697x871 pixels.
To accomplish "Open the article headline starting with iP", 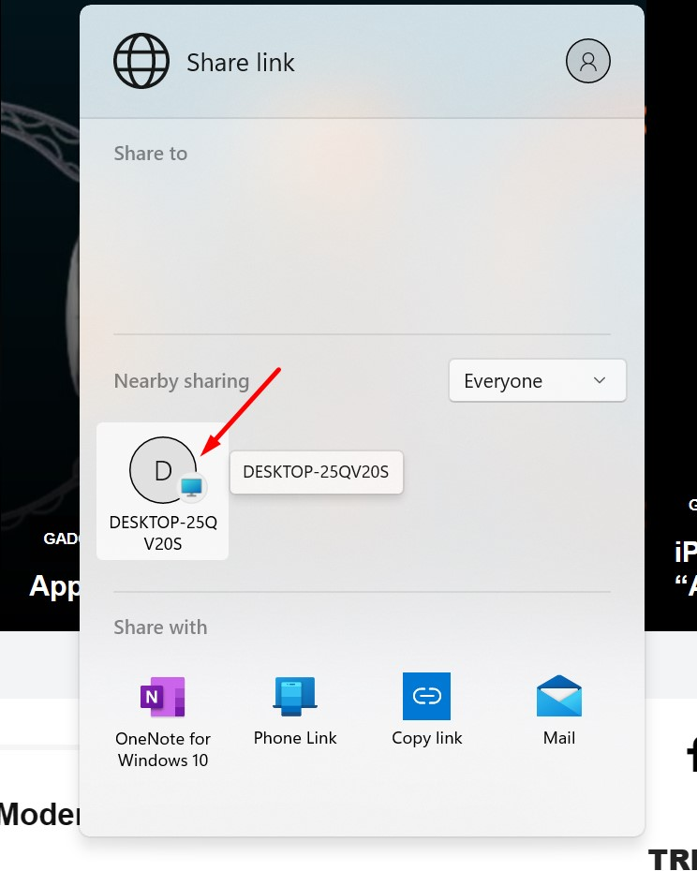I will tap(685, 553).
